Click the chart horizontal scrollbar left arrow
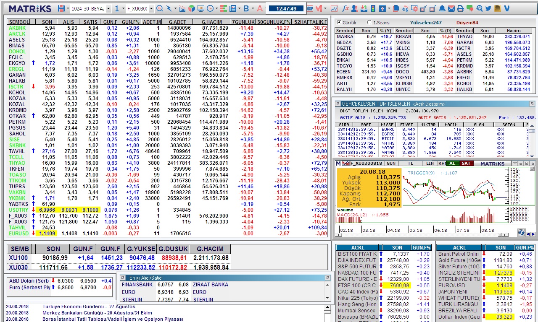This screenshot has height=322, width=538. (x=338, y=235)
